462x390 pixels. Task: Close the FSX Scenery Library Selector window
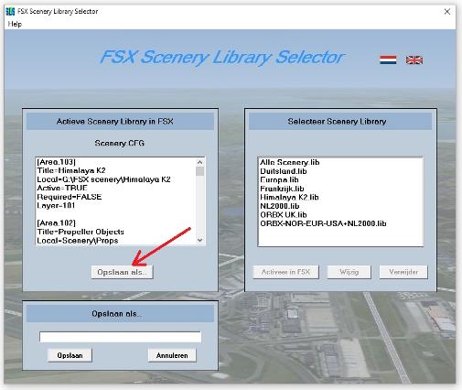(x=447, y=12)
